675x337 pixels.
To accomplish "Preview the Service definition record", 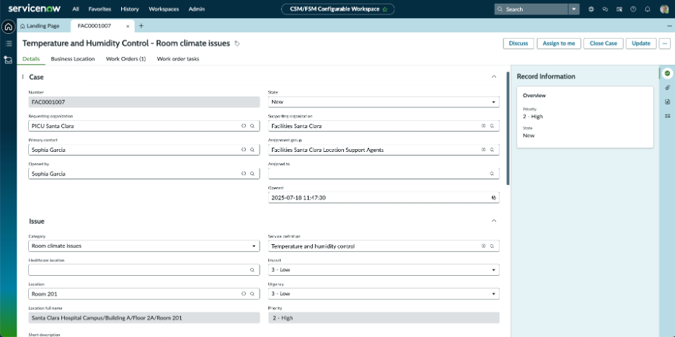I will pos(483,246).
